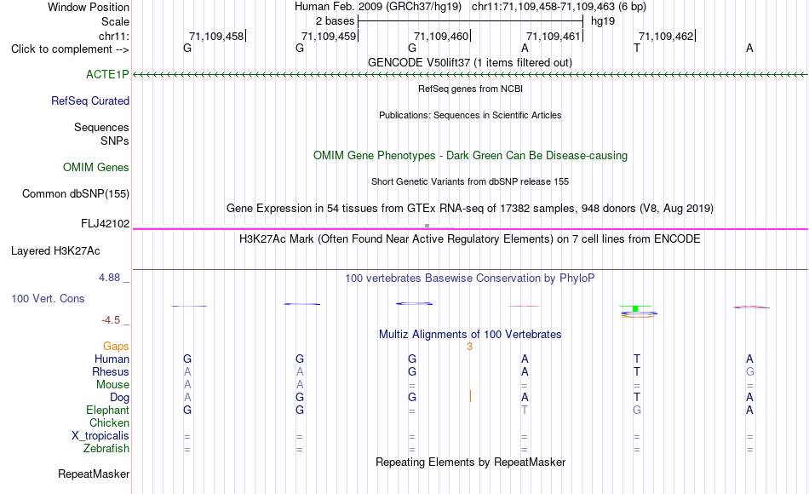Click 'Click to complement -->' label

pyautogui.click(x=70, y=49)
